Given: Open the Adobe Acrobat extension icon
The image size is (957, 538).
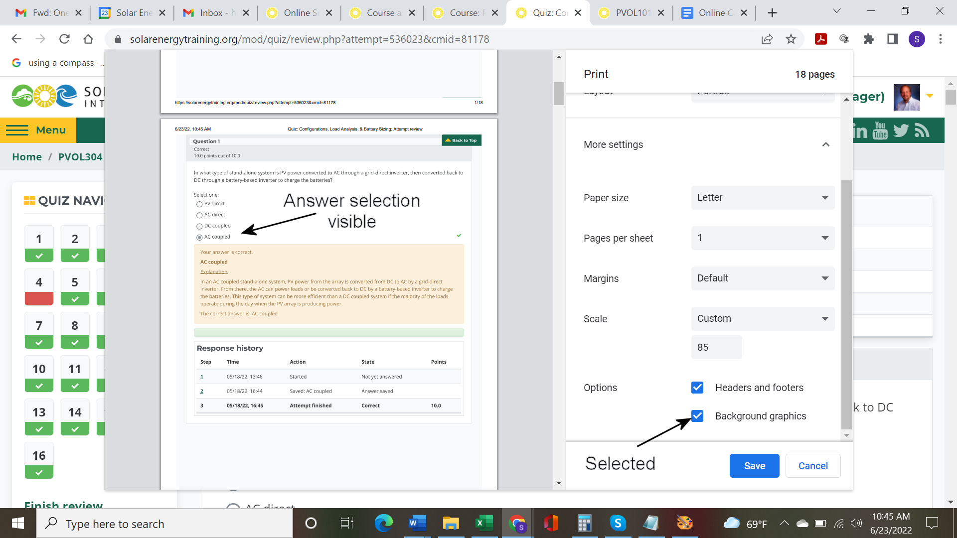Looking at the screenshot, I should (x=820, y=39).
